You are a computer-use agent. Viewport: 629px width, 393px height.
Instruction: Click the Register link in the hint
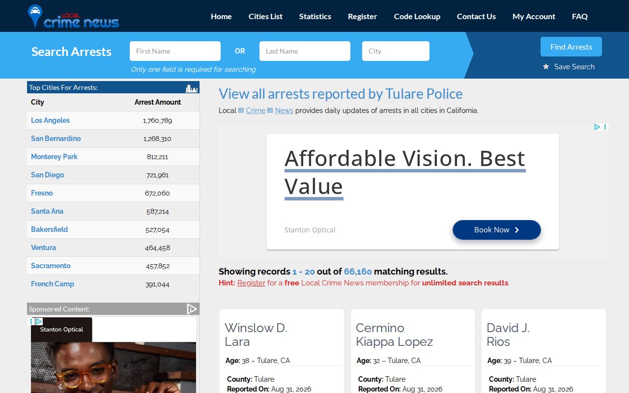click(x=251, y=283)
